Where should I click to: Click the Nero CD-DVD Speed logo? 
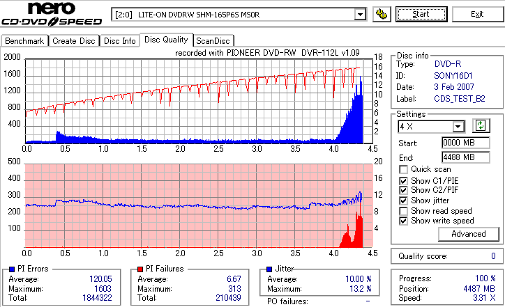click(x=52, y=13)
